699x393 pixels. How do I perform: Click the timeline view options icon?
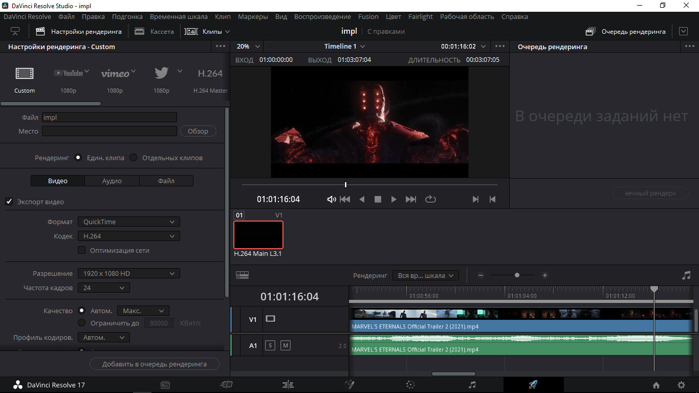coord(242,275)
